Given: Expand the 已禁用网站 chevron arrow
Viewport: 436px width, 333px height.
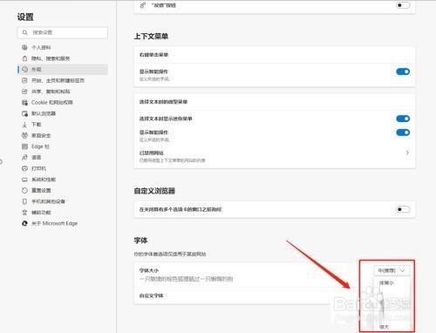Looking at the screenshot, I should 407,153.
